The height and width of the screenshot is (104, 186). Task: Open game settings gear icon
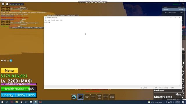(5, 61)
